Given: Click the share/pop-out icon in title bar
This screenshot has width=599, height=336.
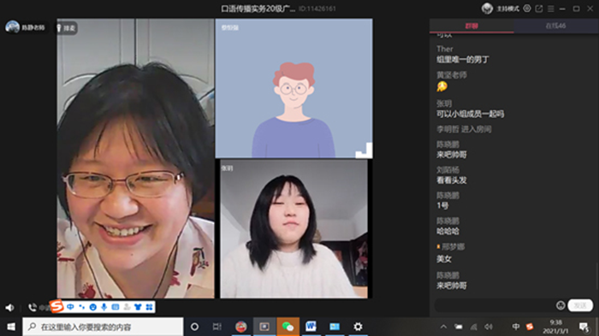Looking at the screenshot, I should pos(539,9).
